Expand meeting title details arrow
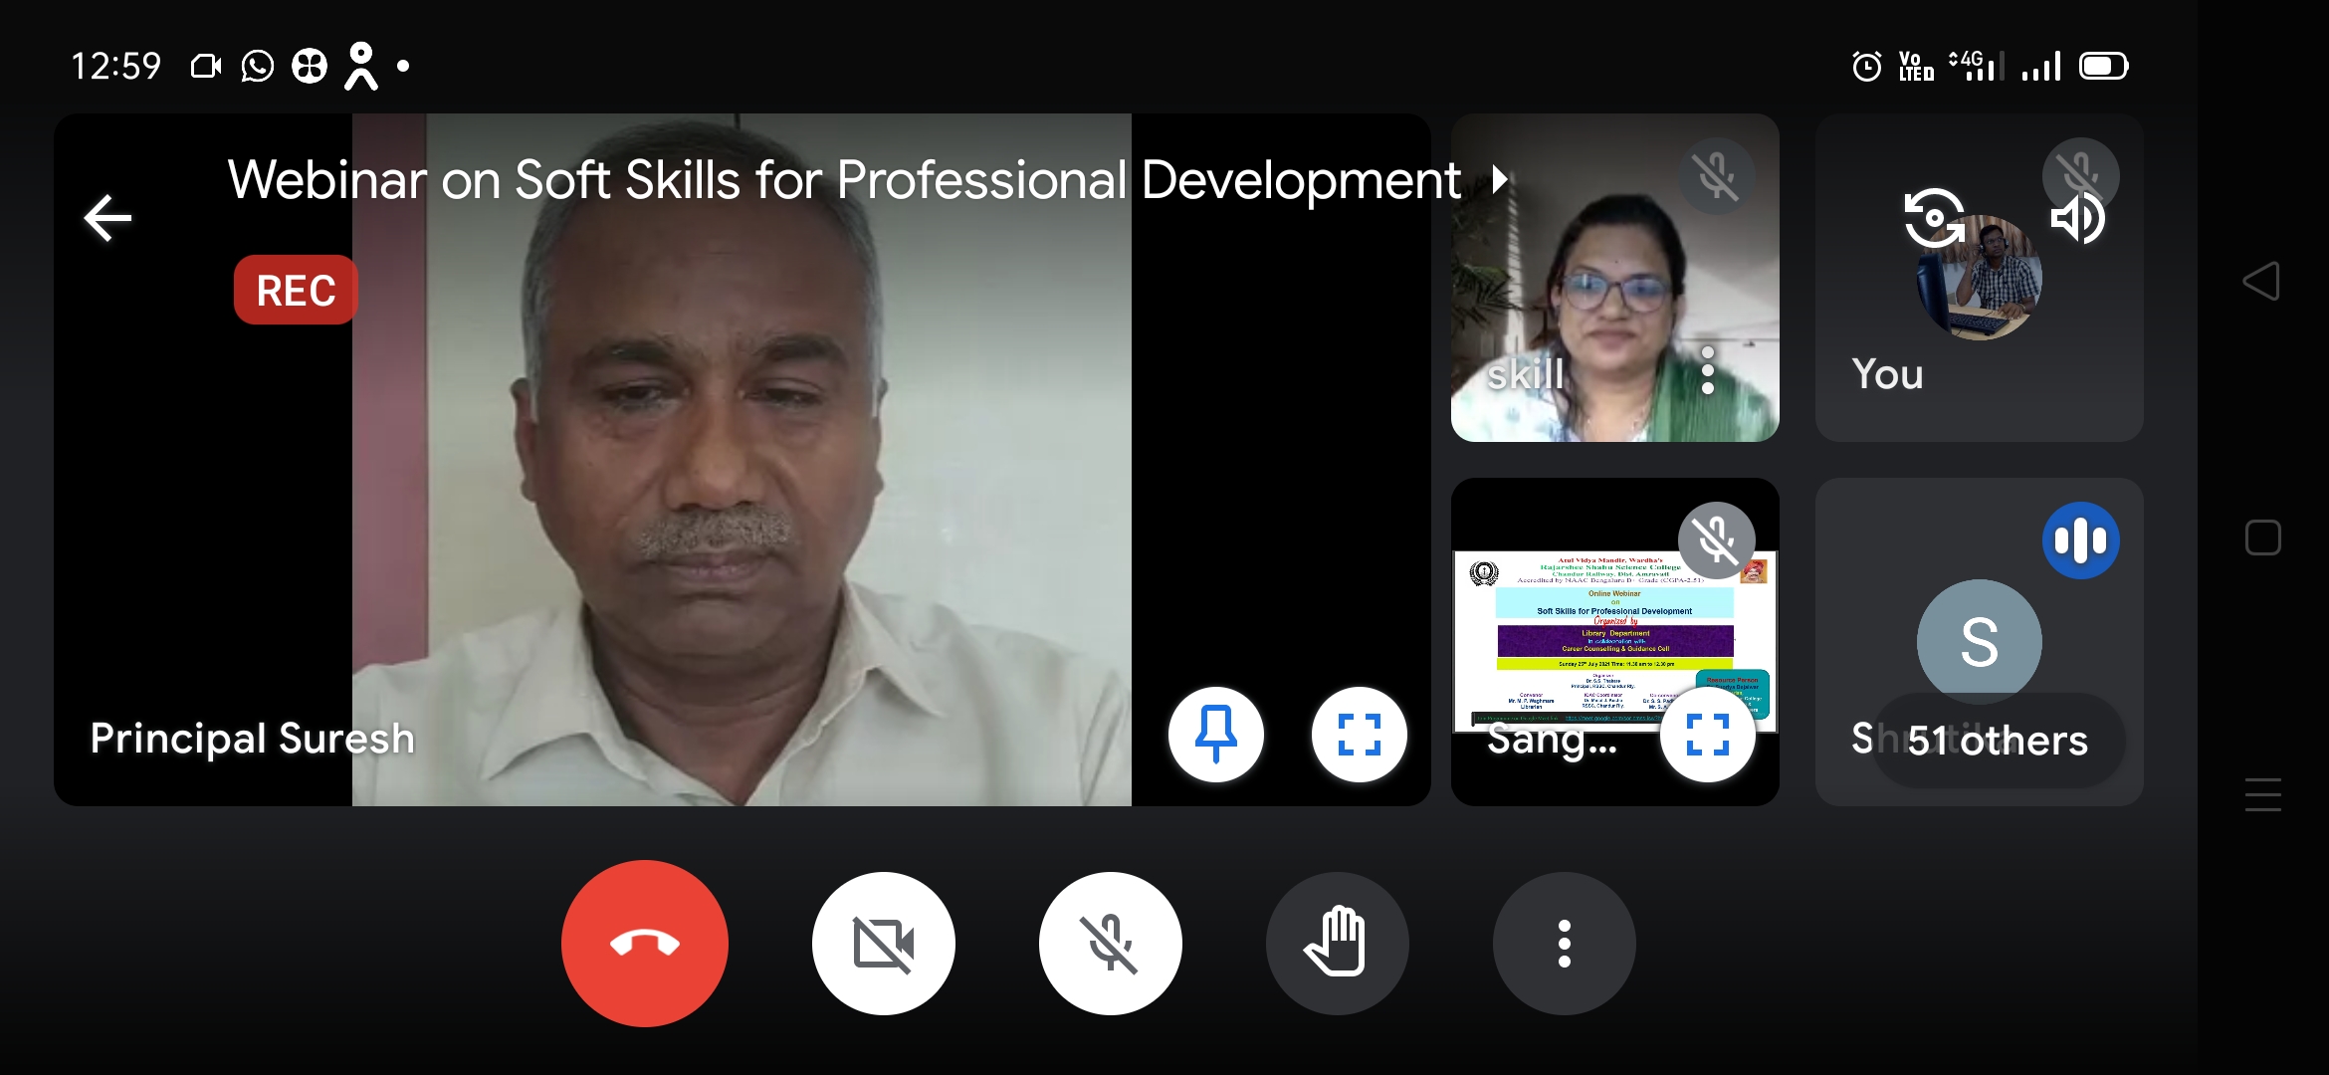 (1500, 180)
